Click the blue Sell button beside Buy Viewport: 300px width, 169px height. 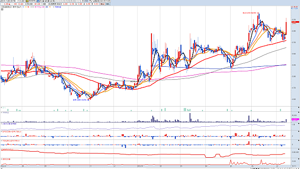pyautogui.click(x=108, y=4)
